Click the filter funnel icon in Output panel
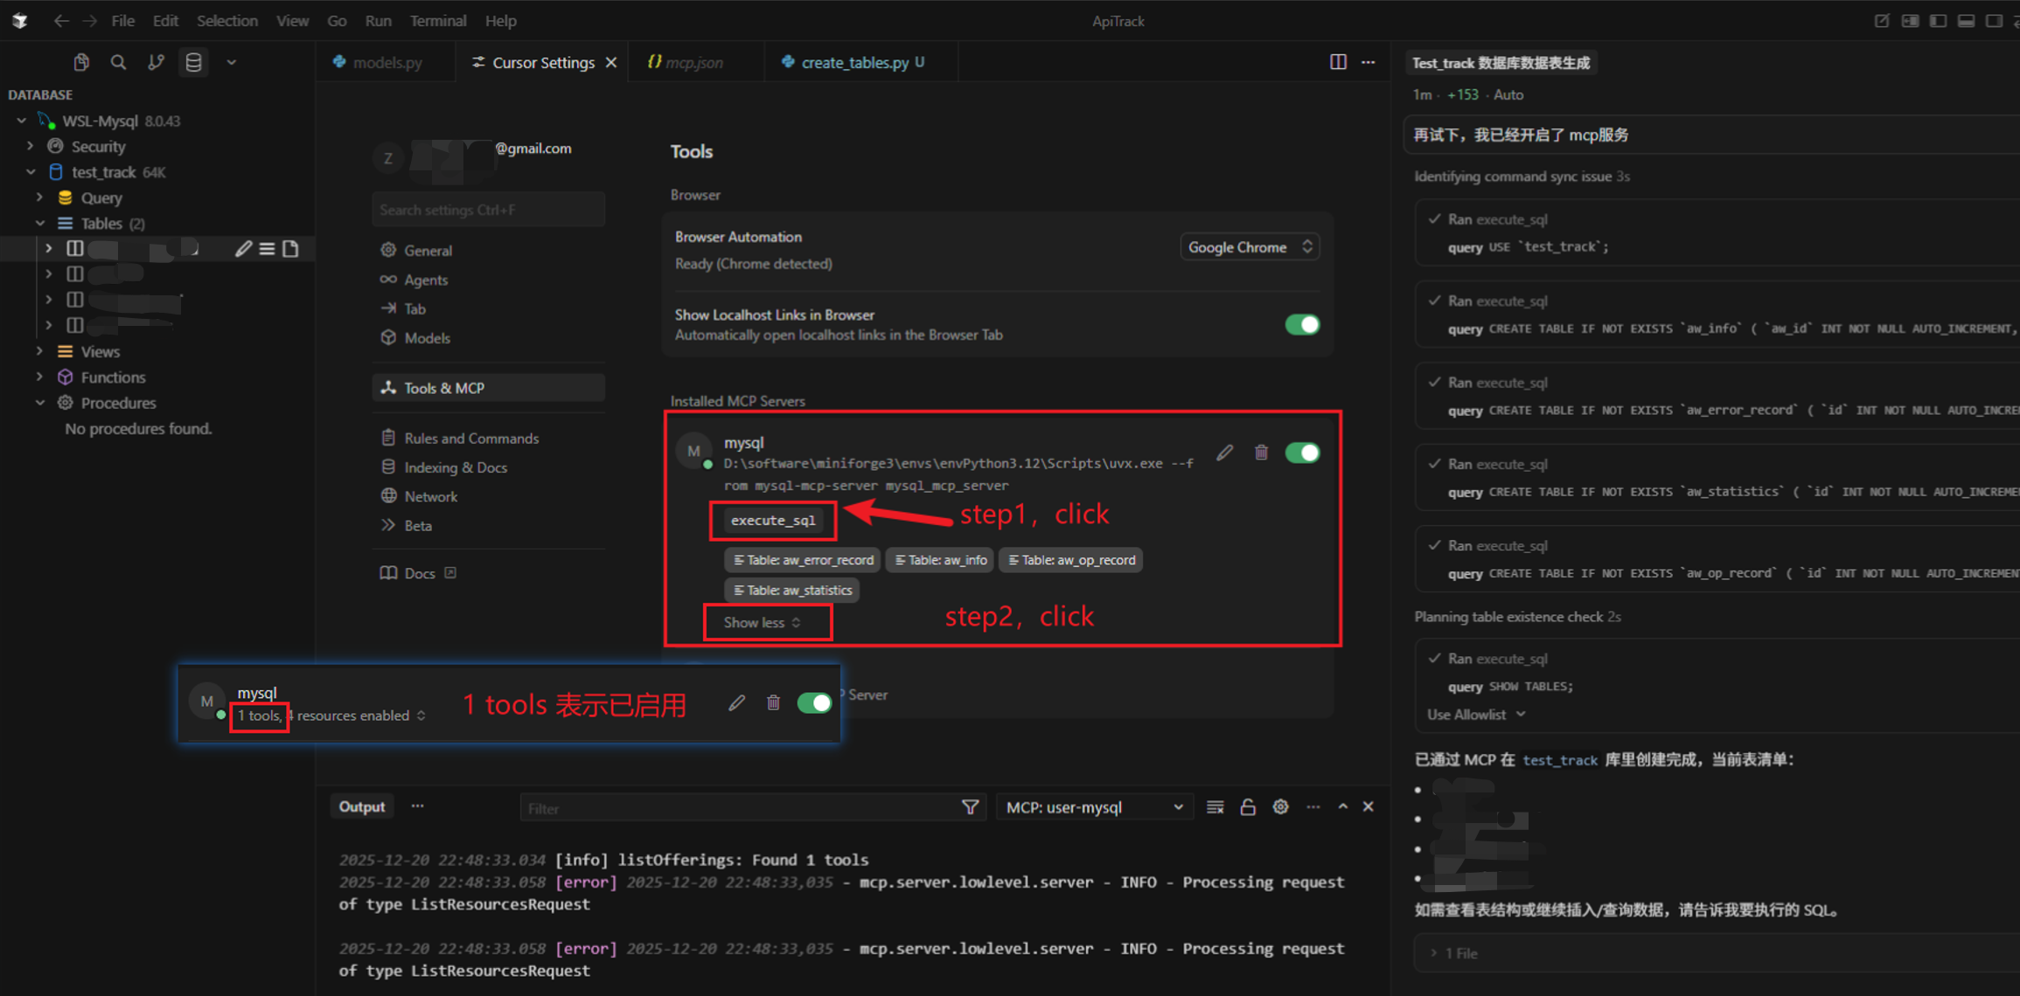Viewport: 2020px width, 996px height. pyautogui.click(x=970, y=807)
